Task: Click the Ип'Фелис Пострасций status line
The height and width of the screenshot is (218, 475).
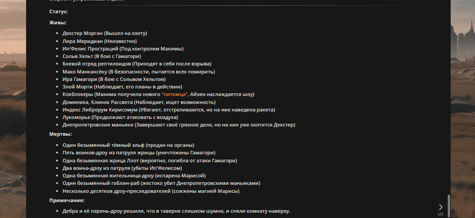Action: tap(123, 49)
